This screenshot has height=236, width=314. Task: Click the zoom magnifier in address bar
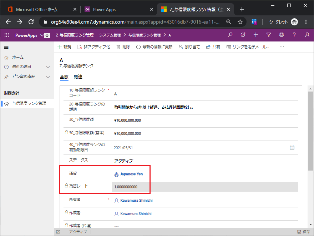coord(228,22)
